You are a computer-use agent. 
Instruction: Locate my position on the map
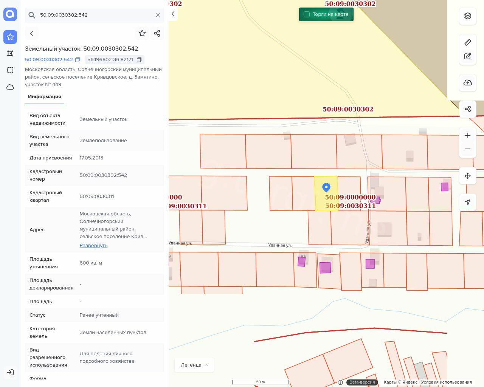tap(468, 202)
